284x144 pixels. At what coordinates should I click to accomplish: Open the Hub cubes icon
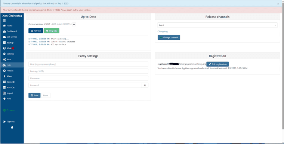4,65
